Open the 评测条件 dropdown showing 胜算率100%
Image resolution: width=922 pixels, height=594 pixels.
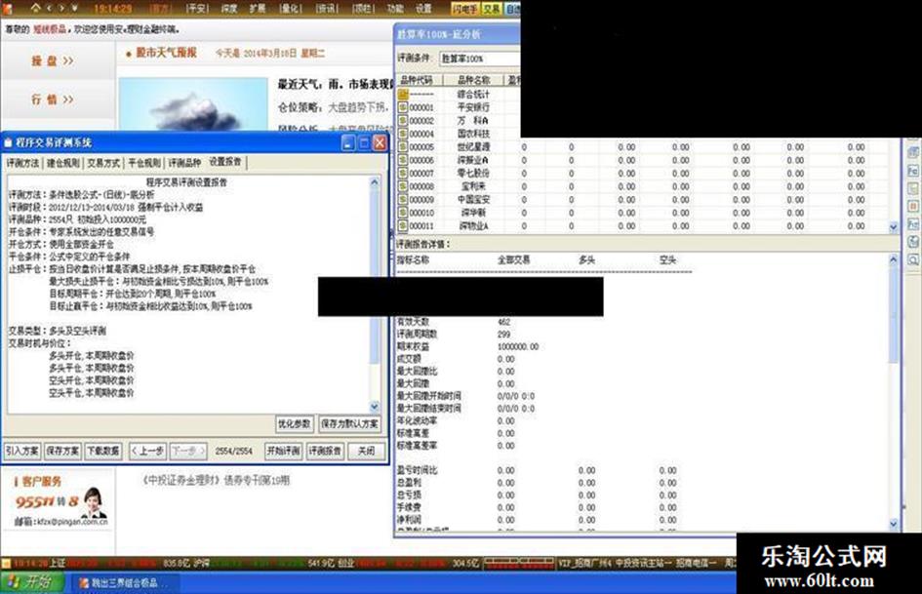point(480,59)
